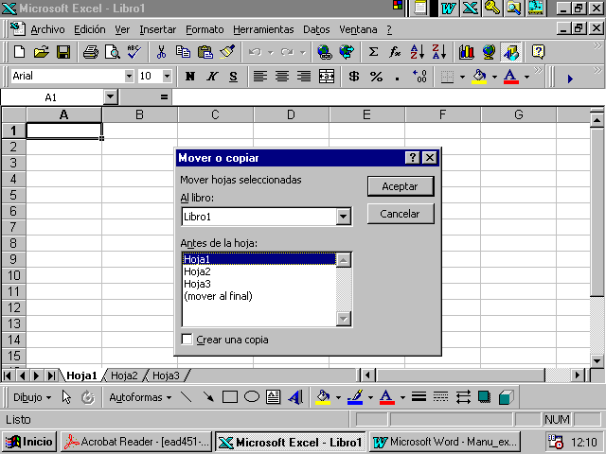
Task: Expand the Undo history dropdown arrow
Action: [x=271, y=52]
